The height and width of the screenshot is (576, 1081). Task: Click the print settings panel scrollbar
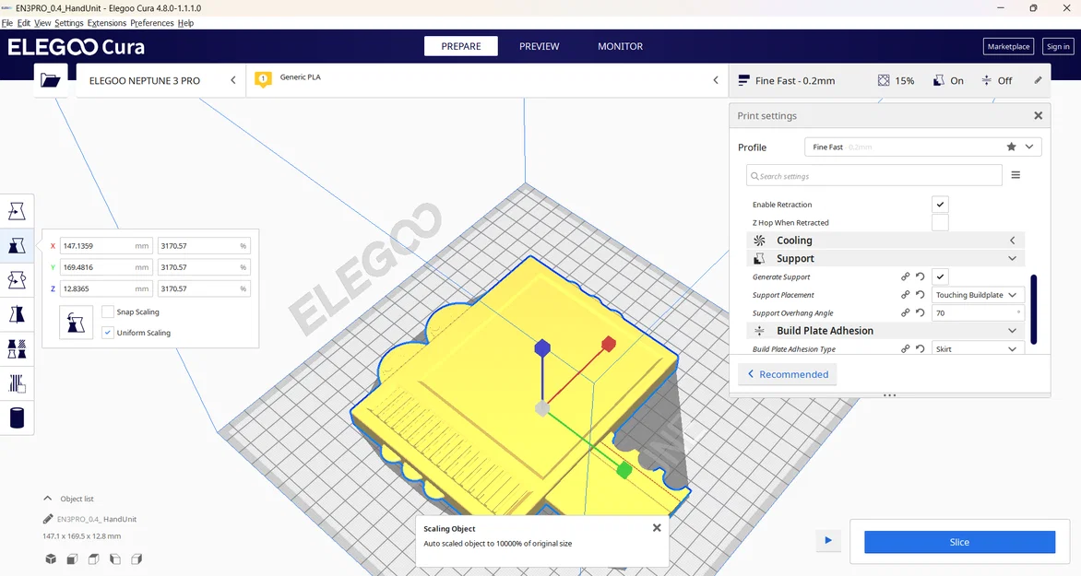point(1033,309)
